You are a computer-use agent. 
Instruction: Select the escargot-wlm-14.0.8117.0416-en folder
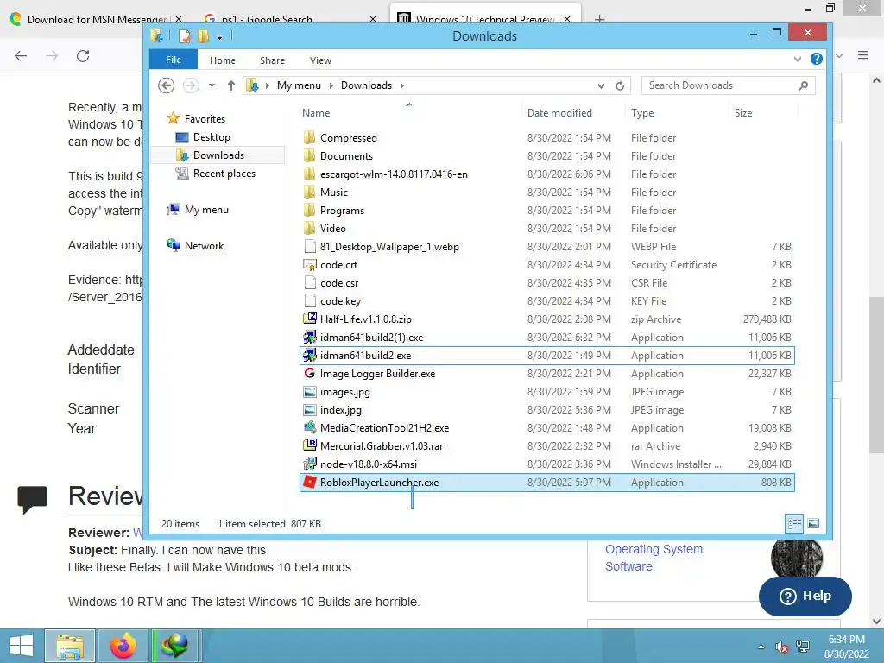(394, 174)
